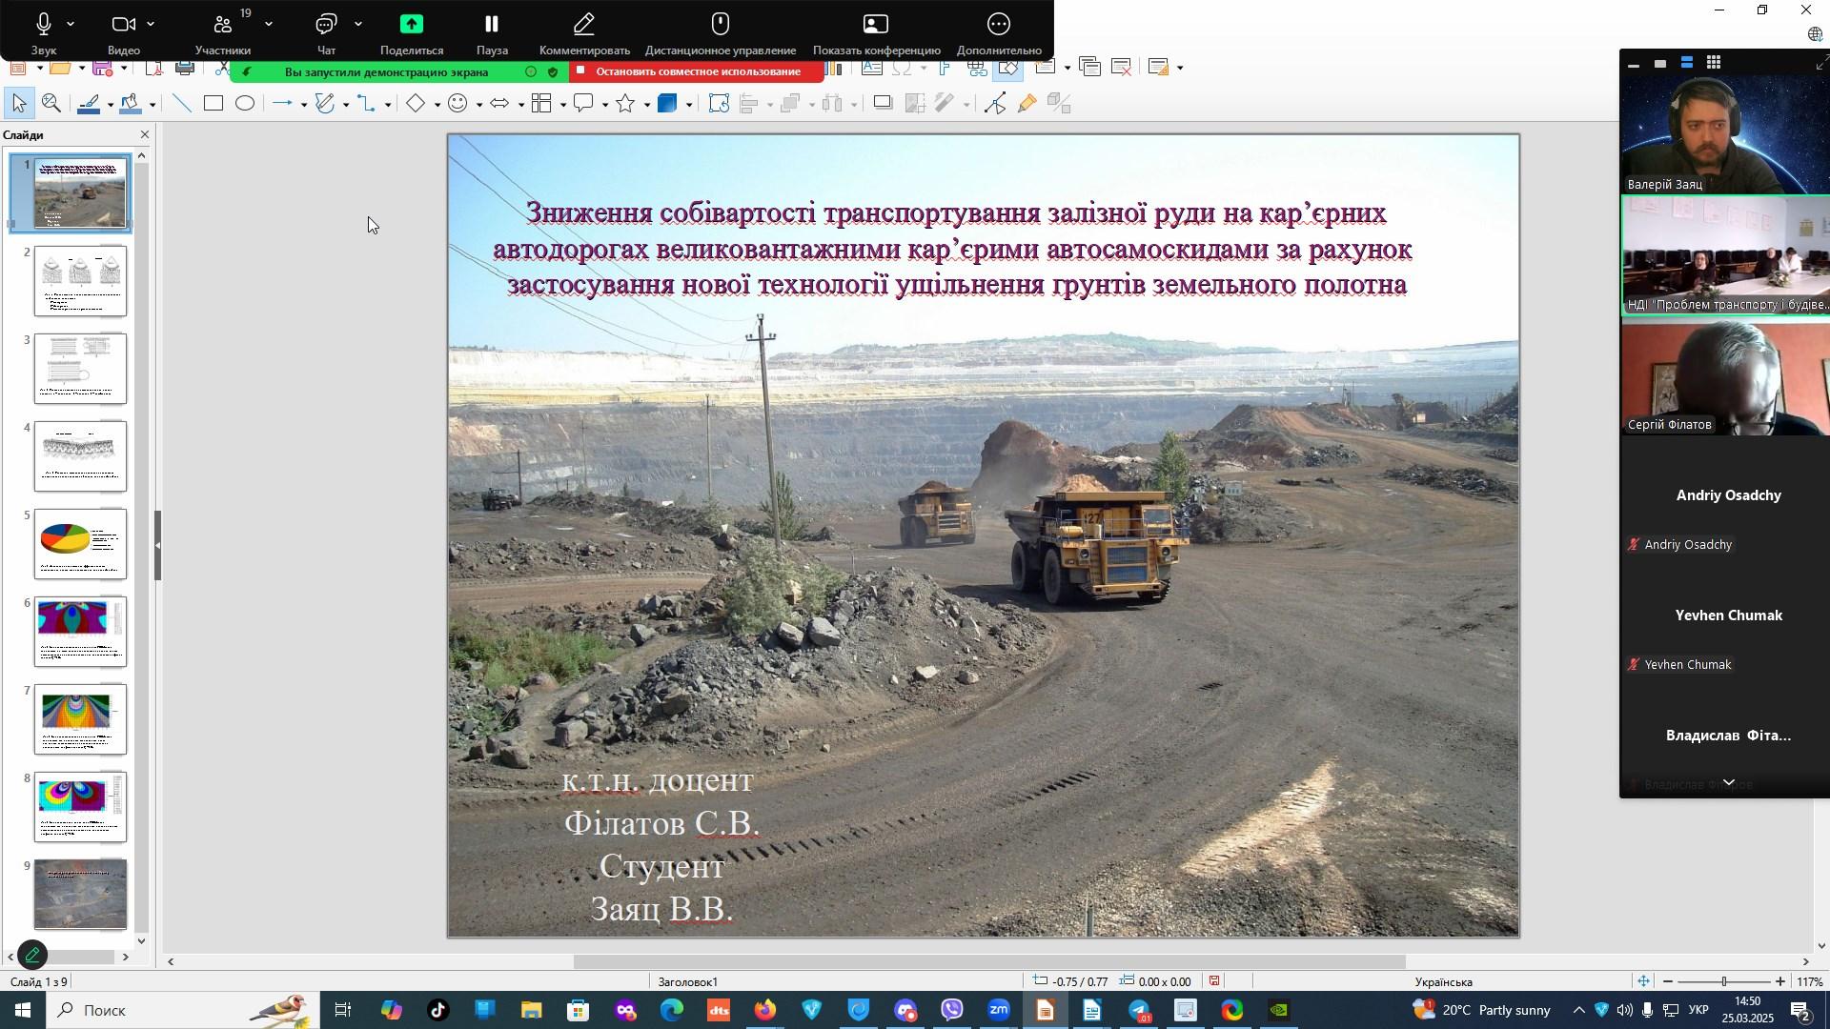Click Остановить совместное использование button
1830x1029 pixels.
click(x=697, y=71)
